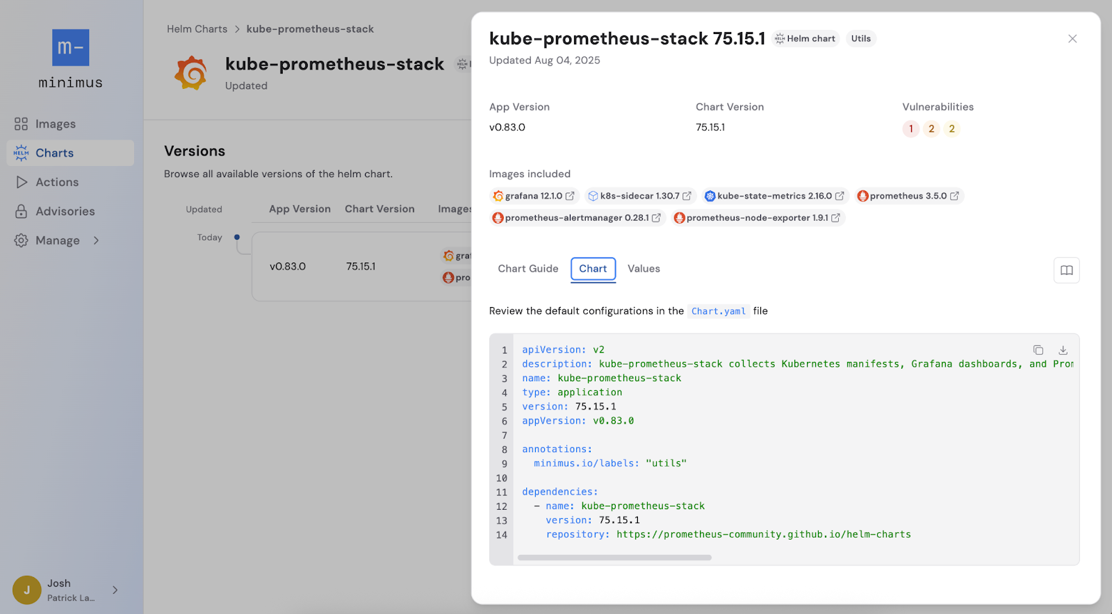This screenshot has height=614, width=1112.
Task: Click the Utils label tag
Action: [x=861, y=39]
